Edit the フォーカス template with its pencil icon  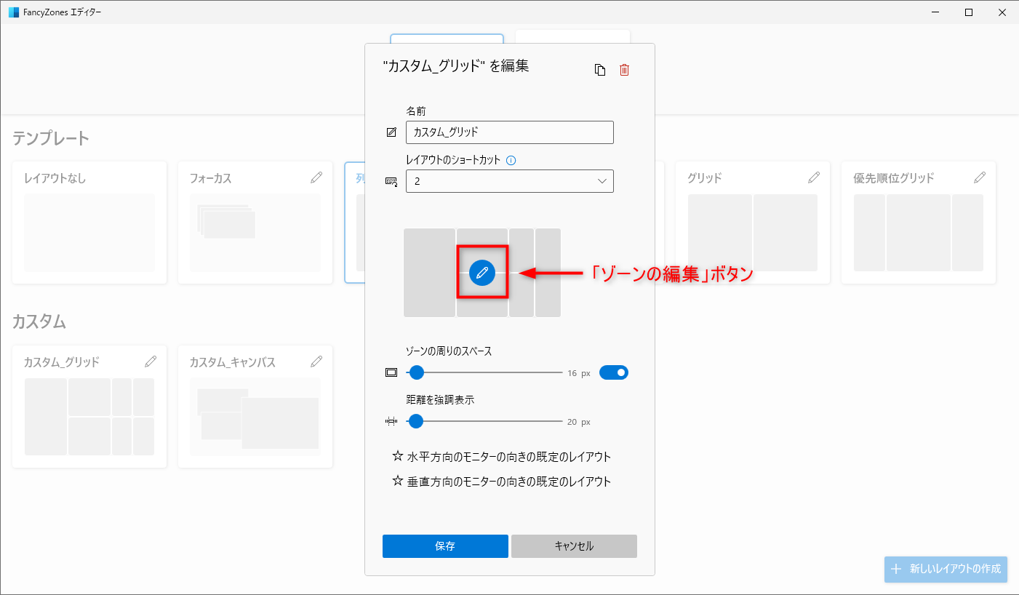pyautogui.click(x=317, y=177)
